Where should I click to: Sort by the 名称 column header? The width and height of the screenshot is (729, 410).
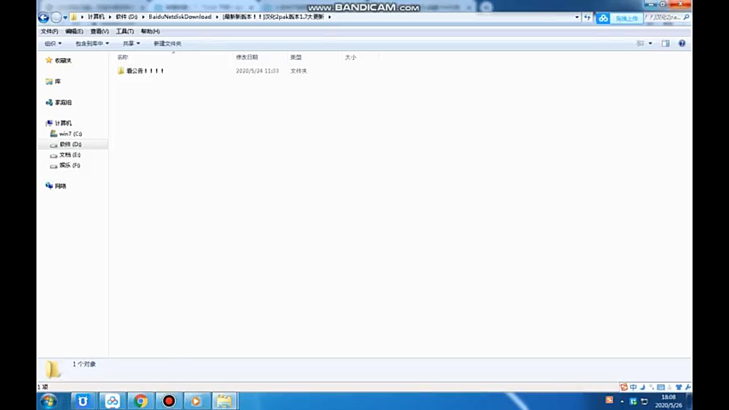[122, 57]
